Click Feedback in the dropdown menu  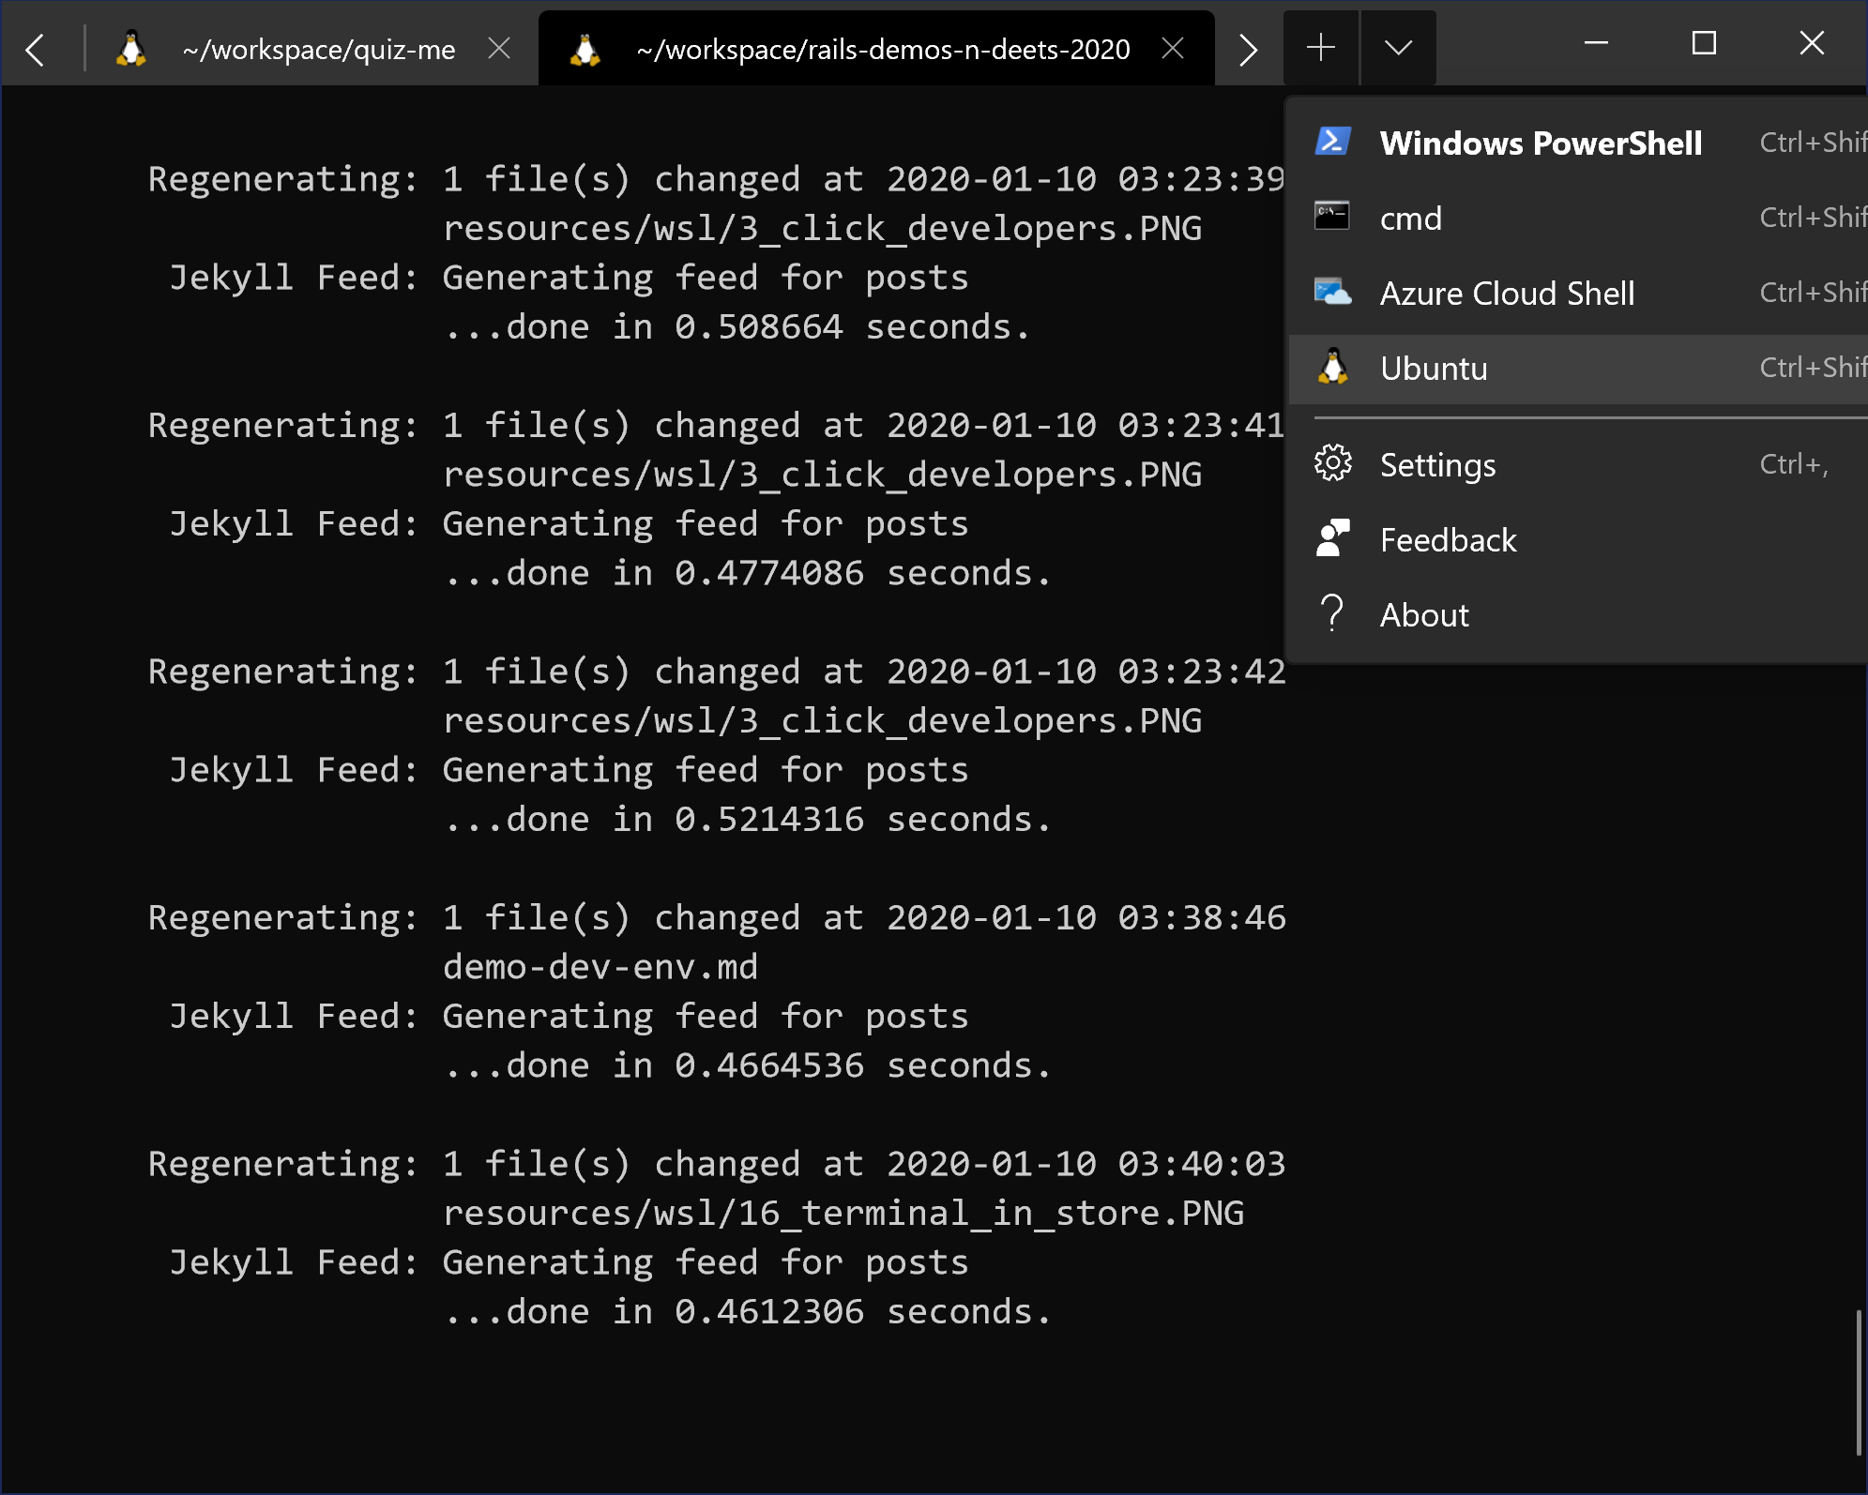pyautogui.click(x=1449, y=540)
